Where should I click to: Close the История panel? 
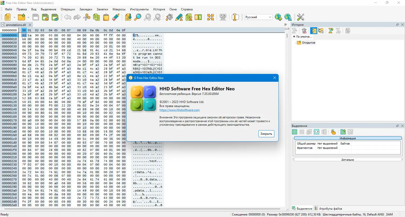click(402, 25)
